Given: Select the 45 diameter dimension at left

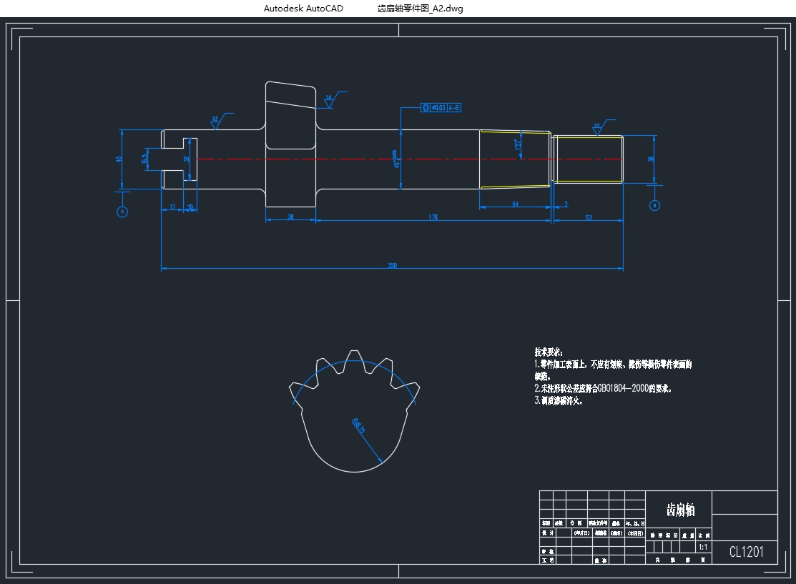Looking at the screenshot, I should point(119,159).
